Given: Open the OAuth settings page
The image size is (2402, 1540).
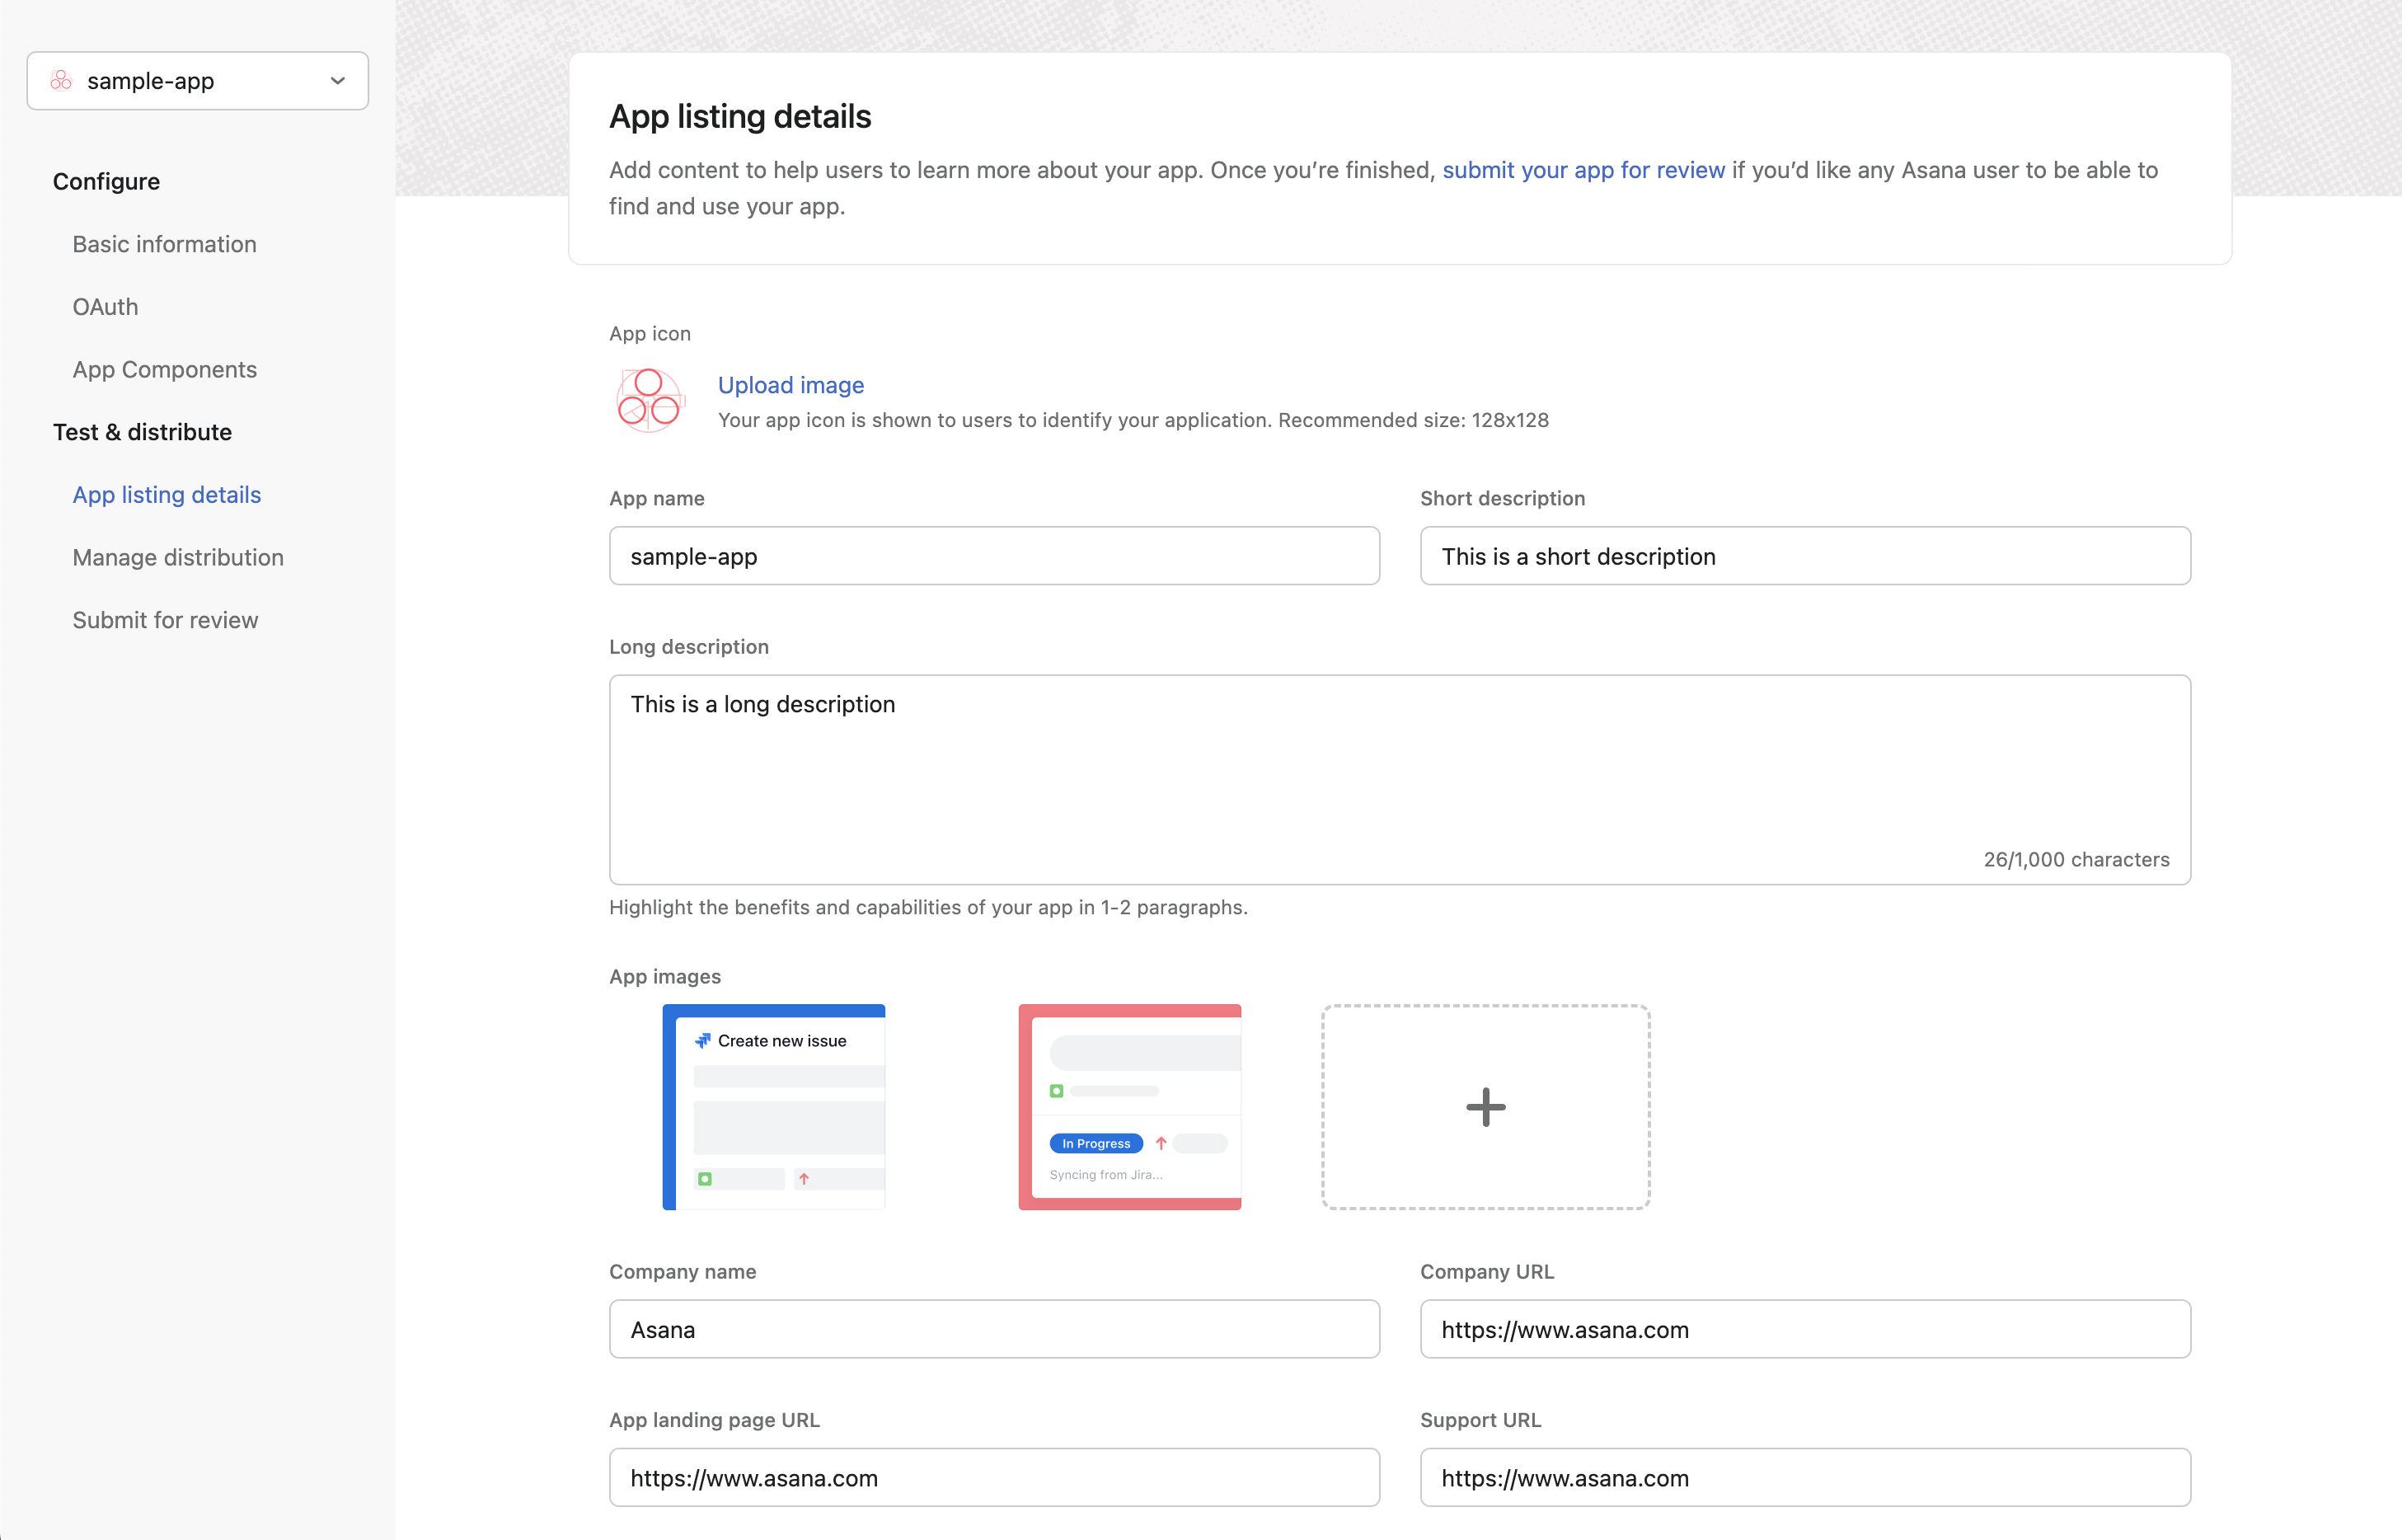Looking at the screenshot, I should (105, 307).
